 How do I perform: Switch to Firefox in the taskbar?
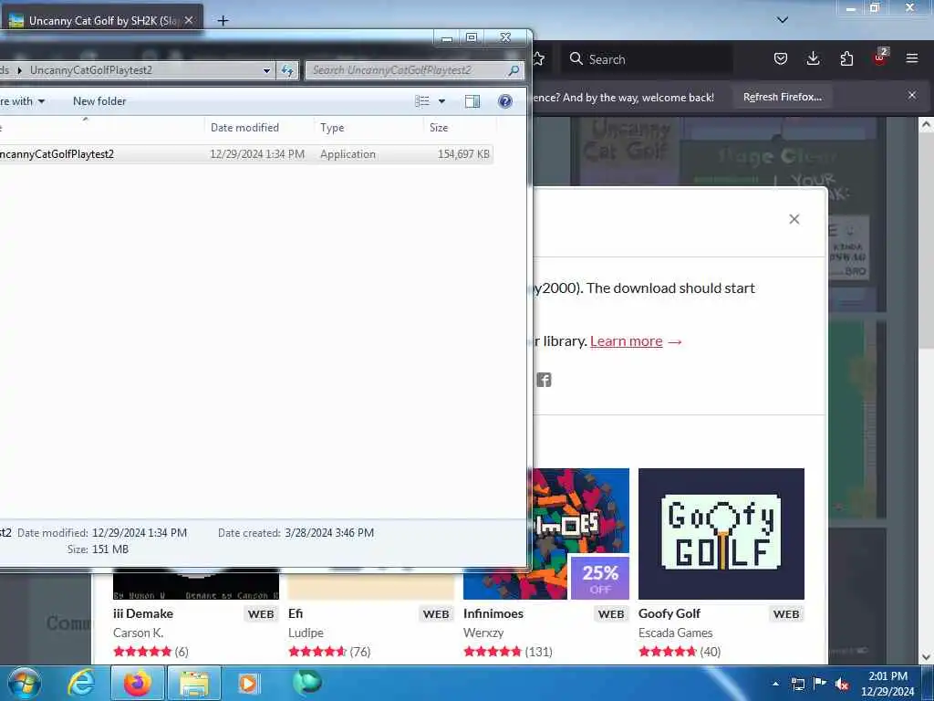point(137,684)
